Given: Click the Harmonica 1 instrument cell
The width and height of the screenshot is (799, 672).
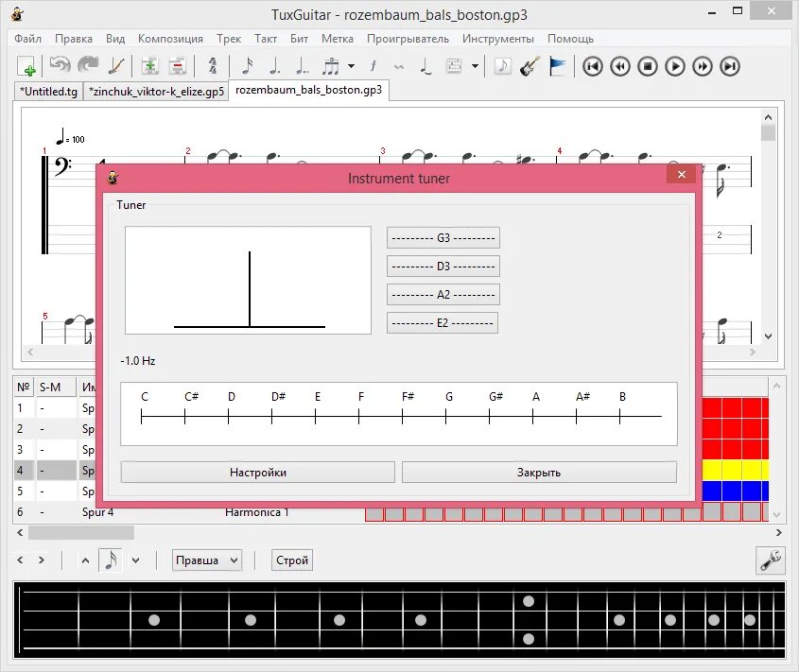Looking at the screenshot, I should tap(257, 512).
